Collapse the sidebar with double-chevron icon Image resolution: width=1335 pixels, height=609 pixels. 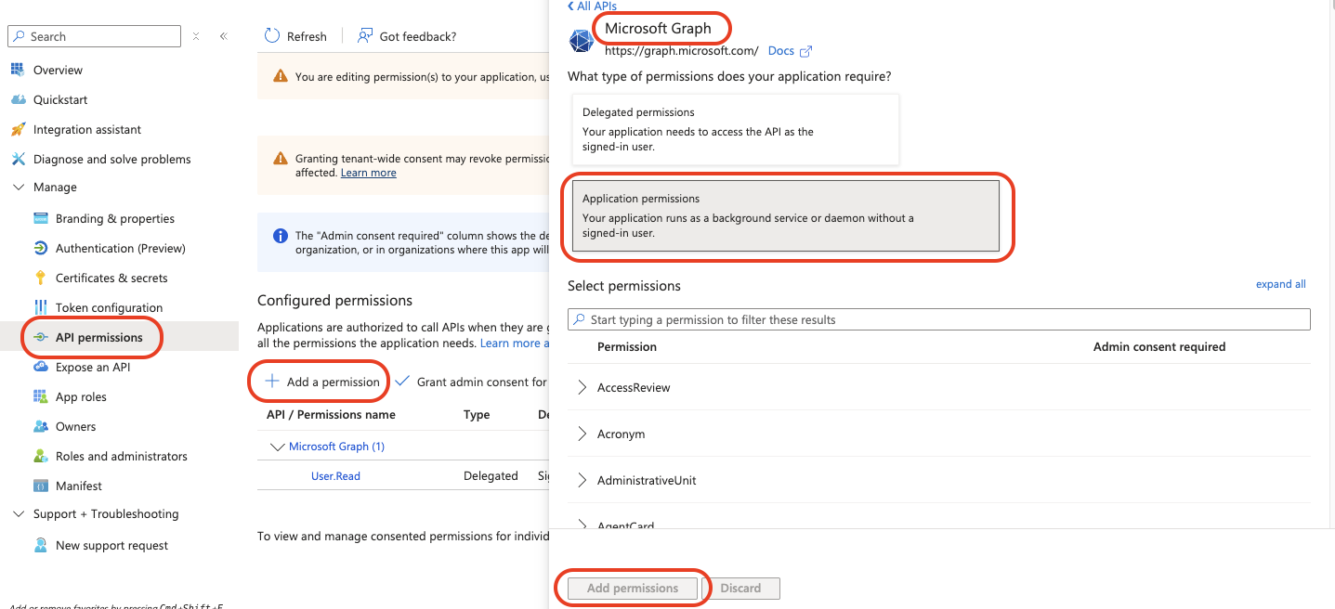tap(223, 36)
